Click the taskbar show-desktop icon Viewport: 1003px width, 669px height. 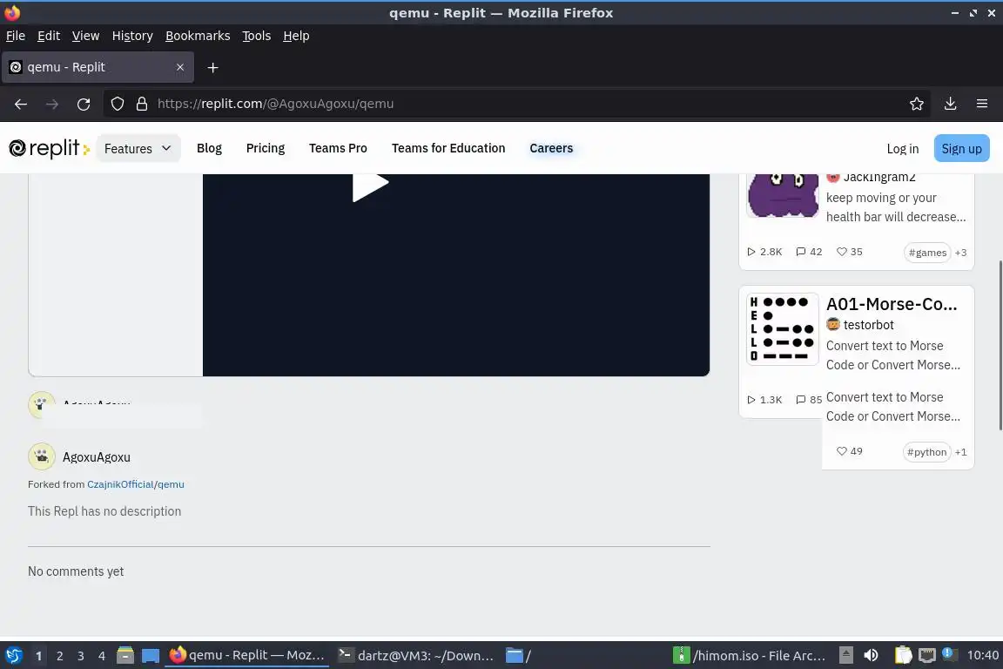(151, 656)
